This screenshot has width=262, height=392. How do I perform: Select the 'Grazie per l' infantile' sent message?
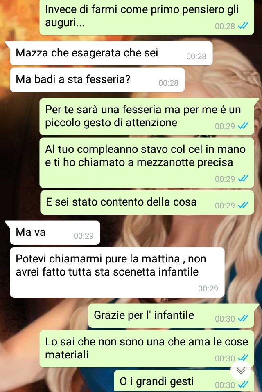[171, 316]
